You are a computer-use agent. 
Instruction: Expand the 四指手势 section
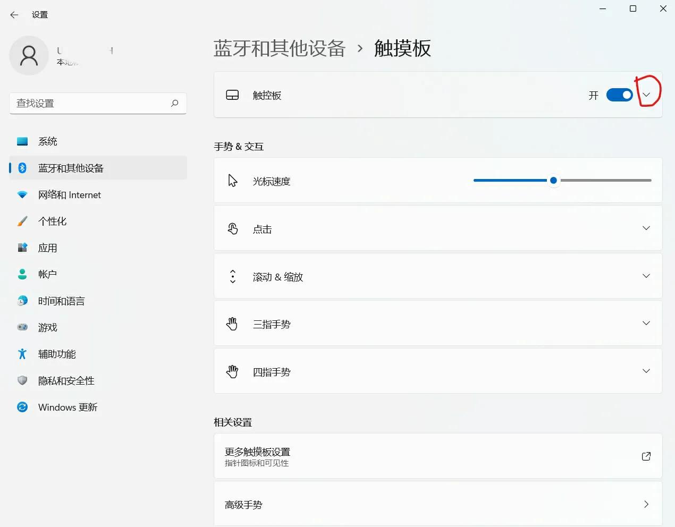coord(646,371)
